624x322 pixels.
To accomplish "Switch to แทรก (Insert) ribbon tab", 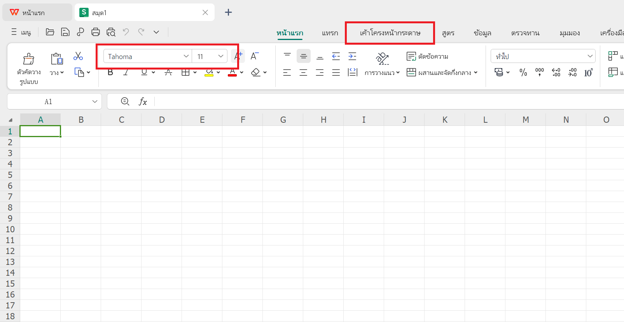I will (330, 33).
